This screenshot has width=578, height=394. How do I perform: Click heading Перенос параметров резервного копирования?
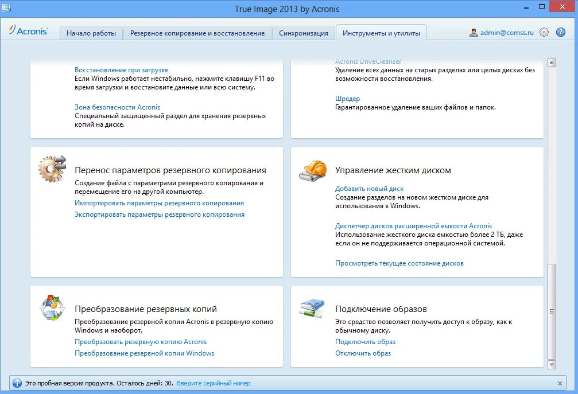[170, 170]
